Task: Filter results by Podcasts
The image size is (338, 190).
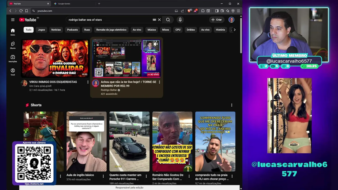Action: [x=72, y=30]
